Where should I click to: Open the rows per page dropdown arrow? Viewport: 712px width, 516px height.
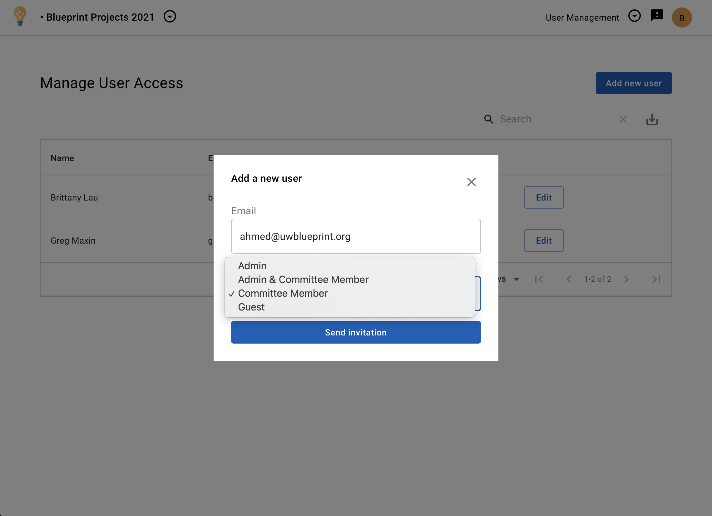517,279
